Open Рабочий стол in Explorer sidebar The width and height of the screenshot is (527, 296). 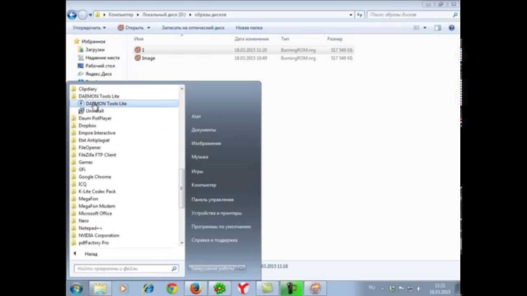pyautogui.click(x=100, y=66)
